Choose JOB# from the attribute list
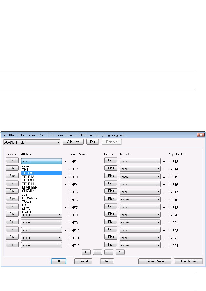206x291 pixels. point(42,194)
